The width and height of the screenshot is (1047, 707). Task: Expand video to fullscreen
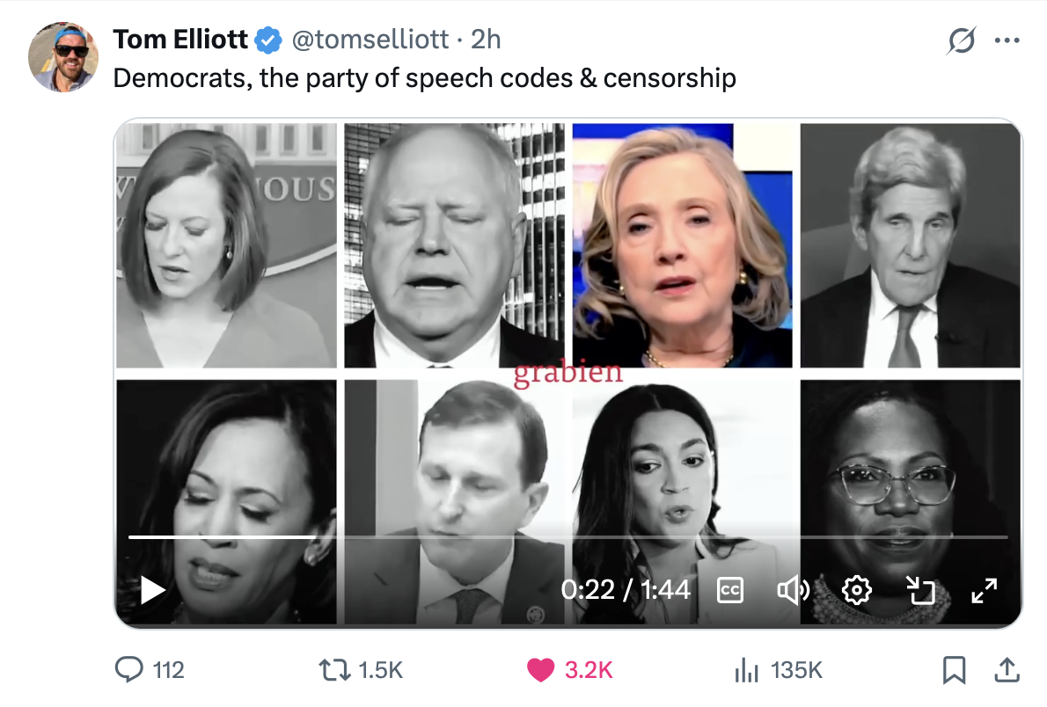coord(985,590)
